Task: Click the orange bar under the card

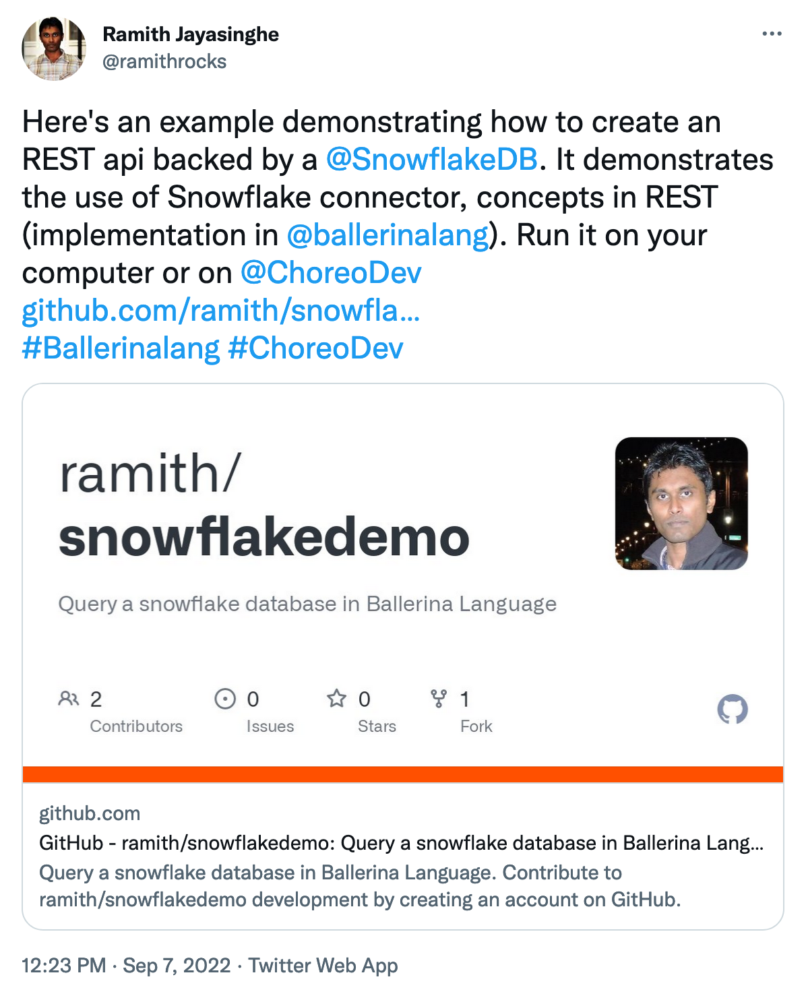Action: [x=403, y=774]
